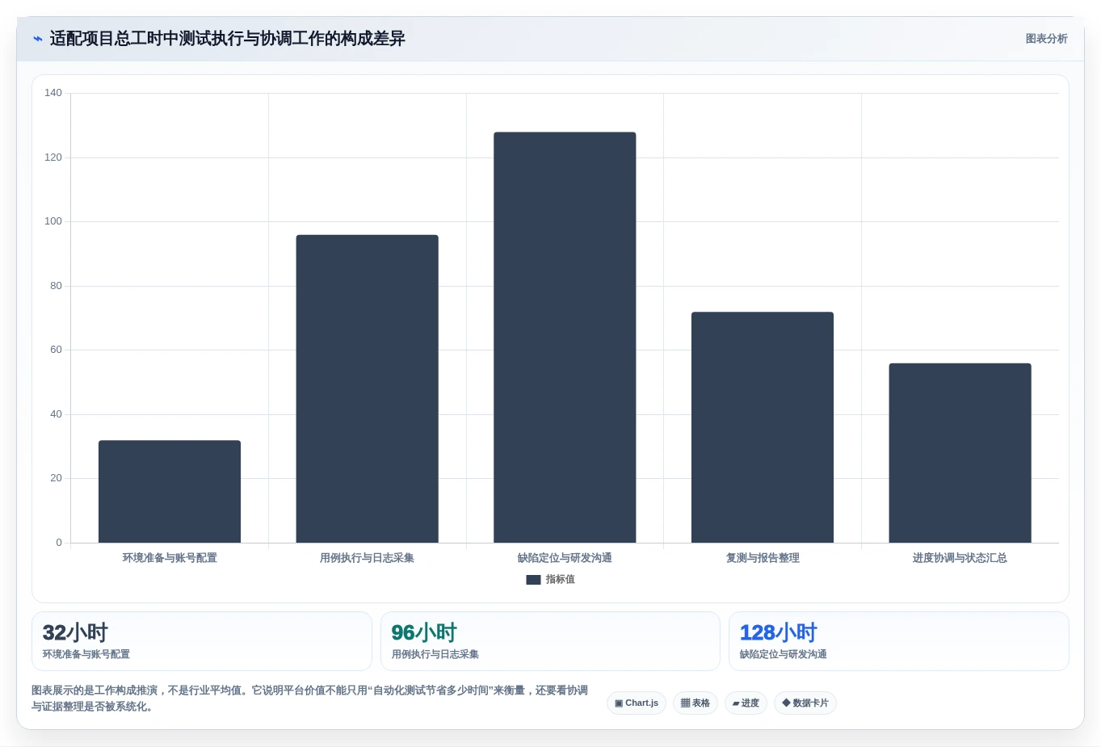
Task: Click the 进度协调与状态汇总 axis label
Action: pyautogui.click(x=960, y=558)
